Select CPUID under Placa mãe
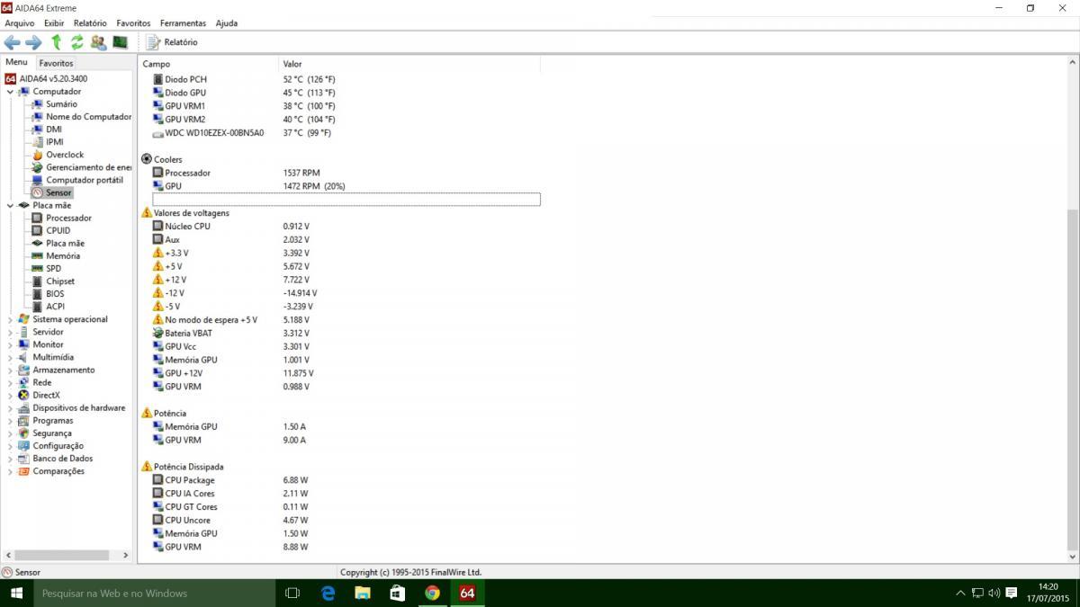Screen dimensions: 1080x607 click(58, 230)
